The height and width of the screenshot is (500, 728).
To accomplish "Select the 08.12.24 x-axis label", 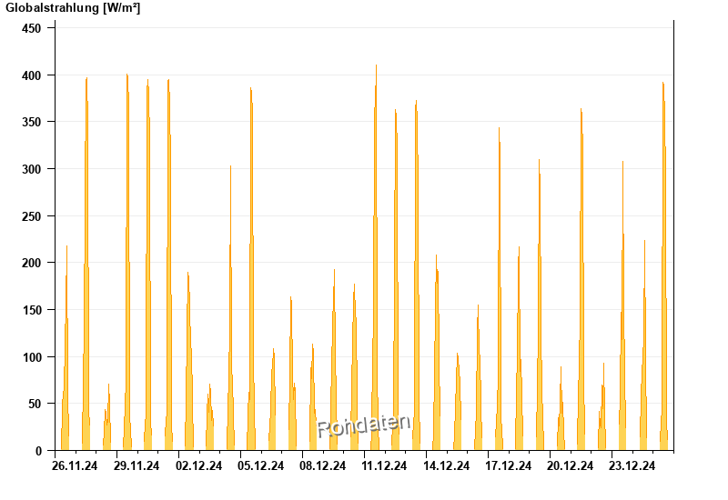I will 323,465.
